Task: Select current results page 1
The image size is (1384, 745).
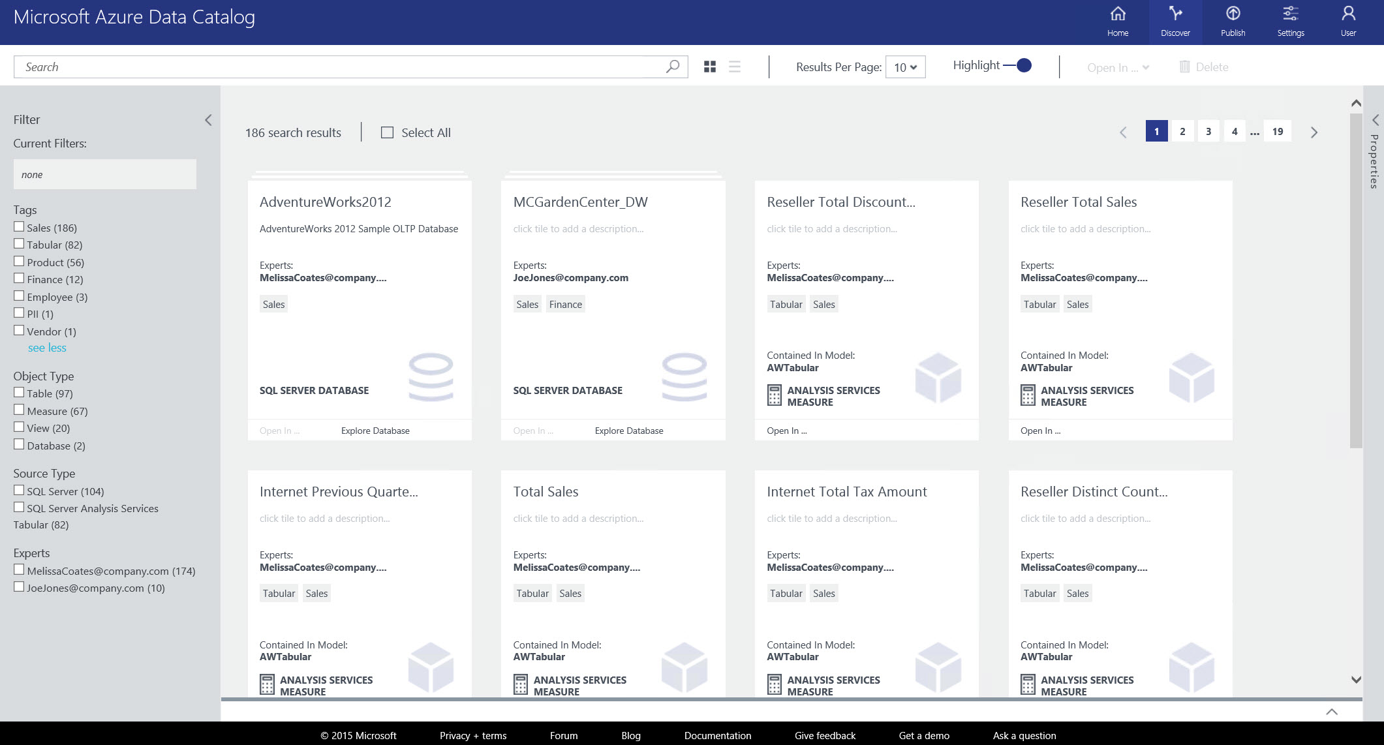Action: 1156,131
